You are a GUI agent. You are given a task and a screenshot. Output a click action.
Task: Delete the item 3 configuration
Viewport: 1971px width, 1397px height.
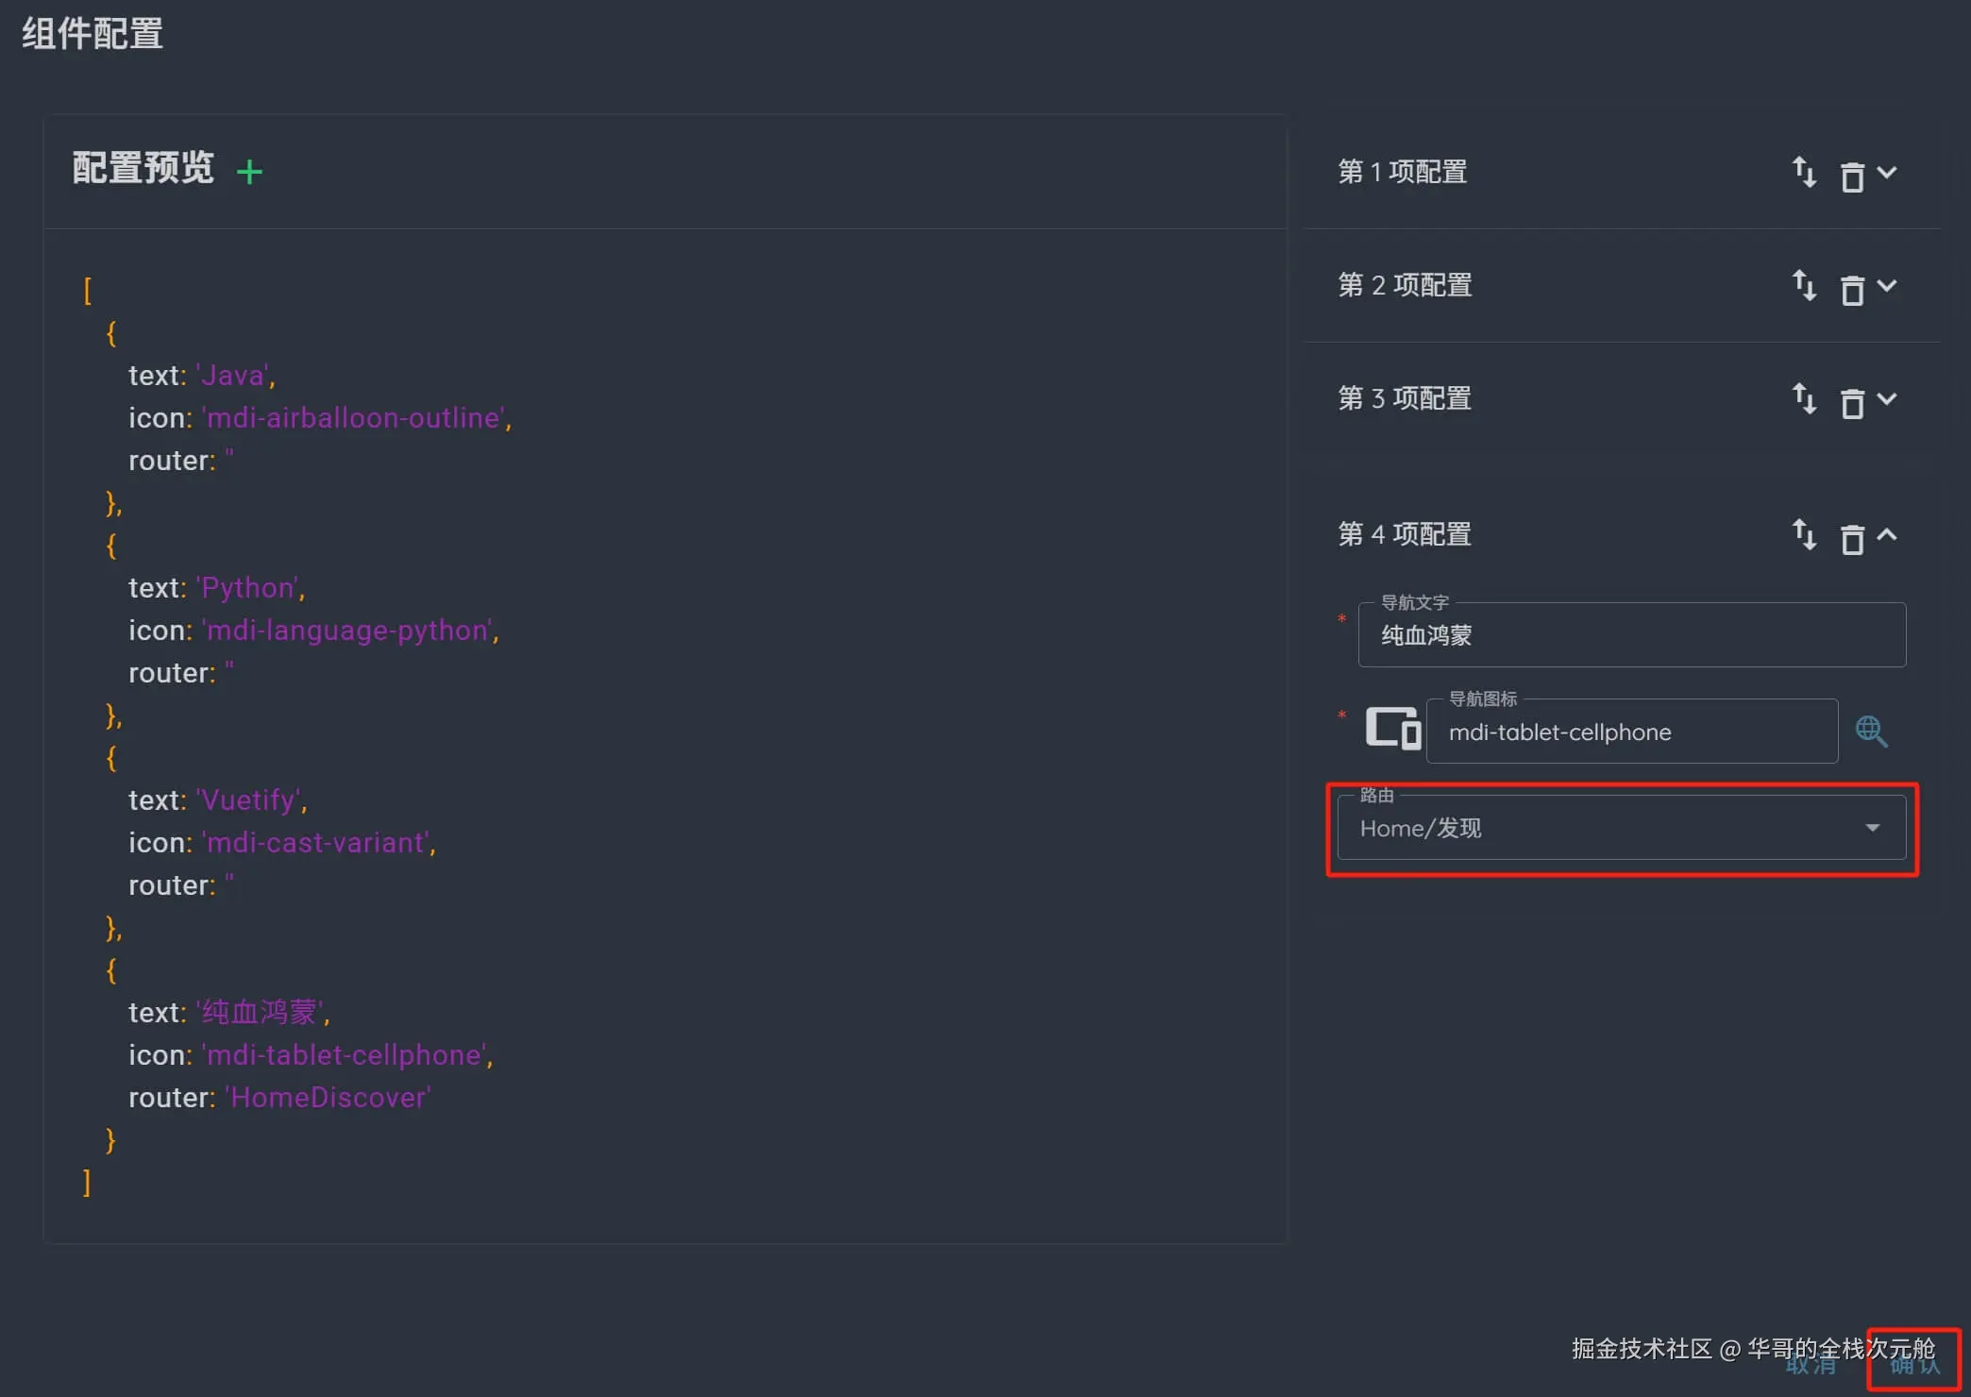[1852, 402]
